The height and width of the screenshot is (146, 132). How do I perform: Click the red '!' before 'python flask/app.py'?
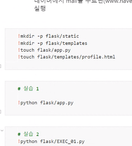click(19, 103)
